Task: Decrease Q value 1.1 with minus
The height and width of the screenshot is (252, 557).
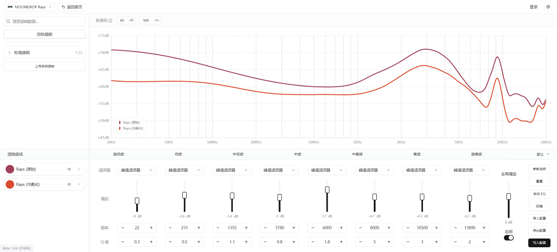Action: point(218,242)
